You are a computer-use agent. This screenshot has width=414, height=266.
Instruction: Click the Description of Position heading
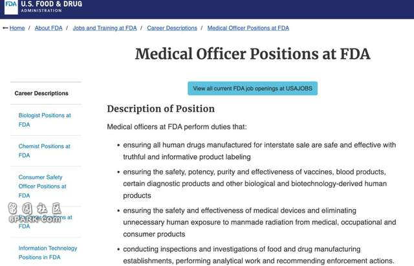[x=161, y=109]
